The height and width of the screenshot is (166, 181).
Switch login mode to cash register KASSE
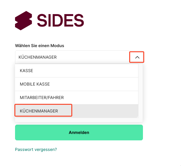pos(77,71)
